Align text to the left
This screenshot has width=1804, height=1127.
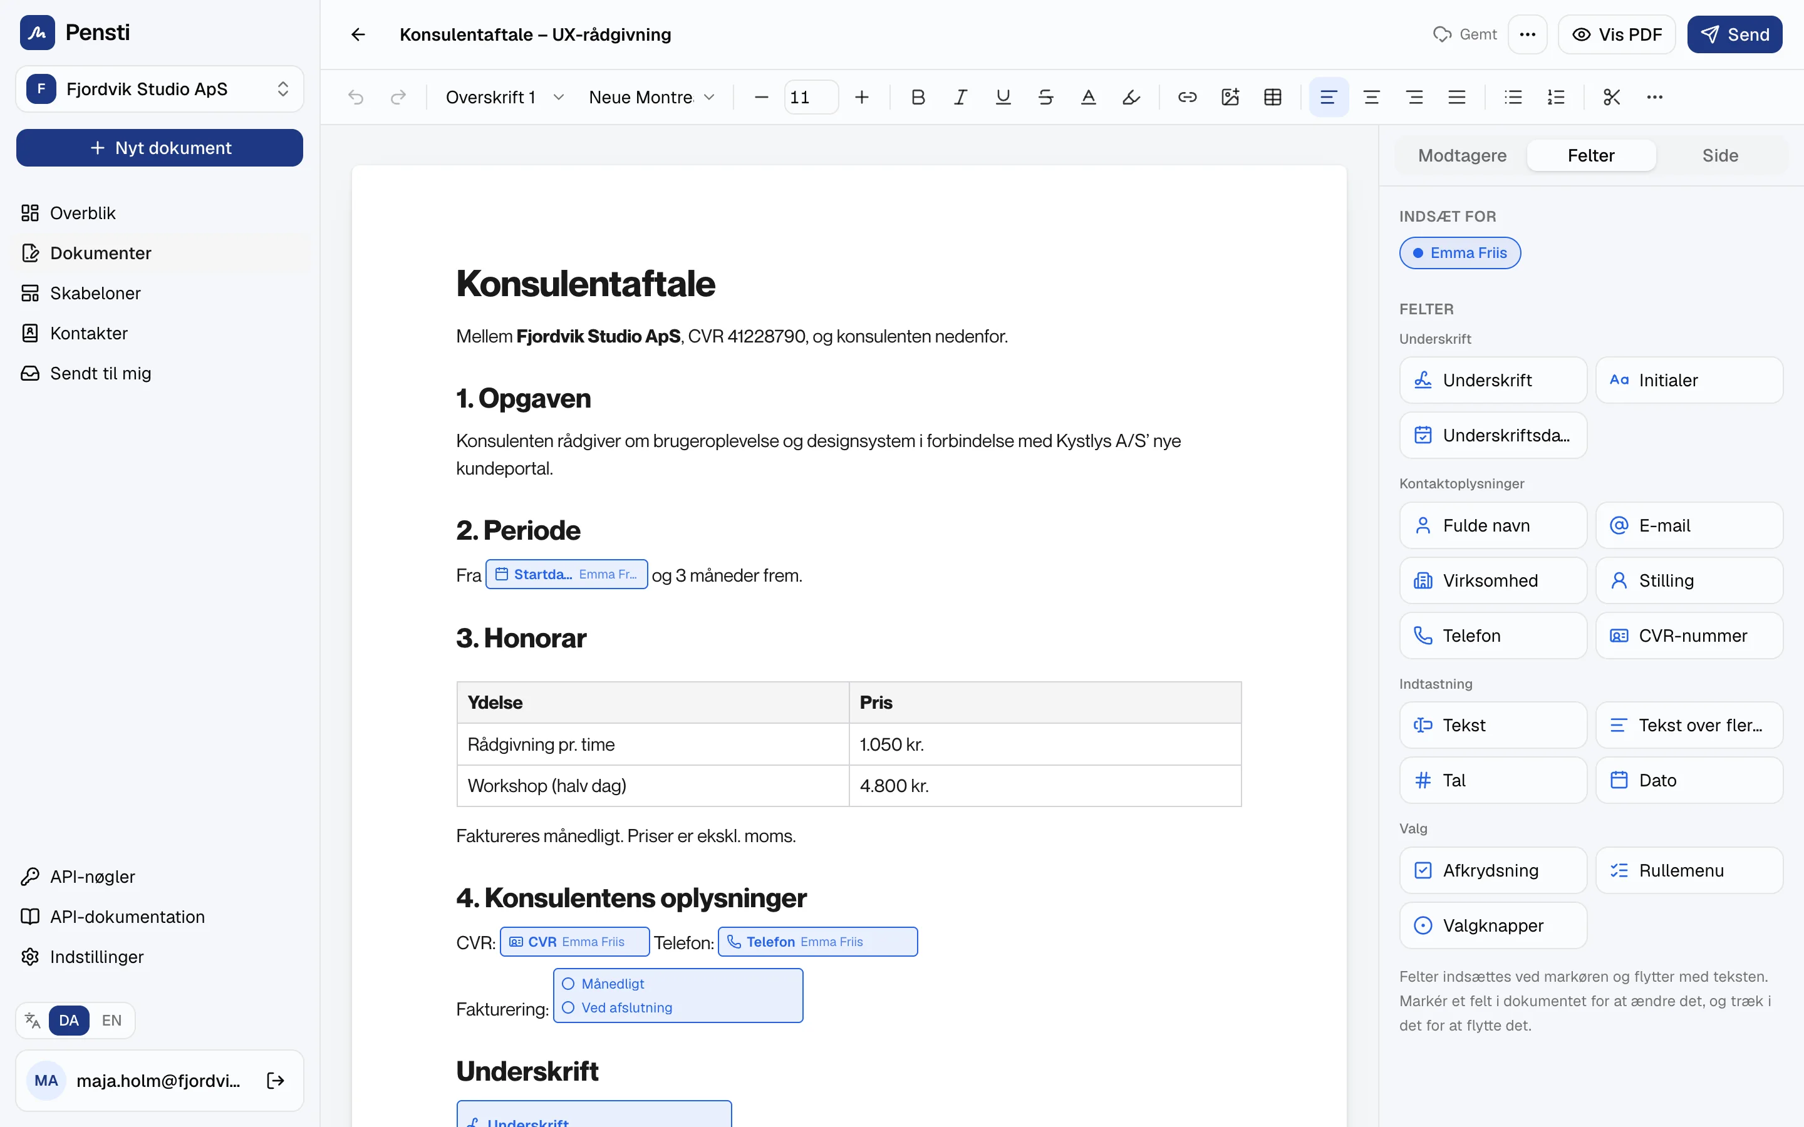coord(1329,97)
